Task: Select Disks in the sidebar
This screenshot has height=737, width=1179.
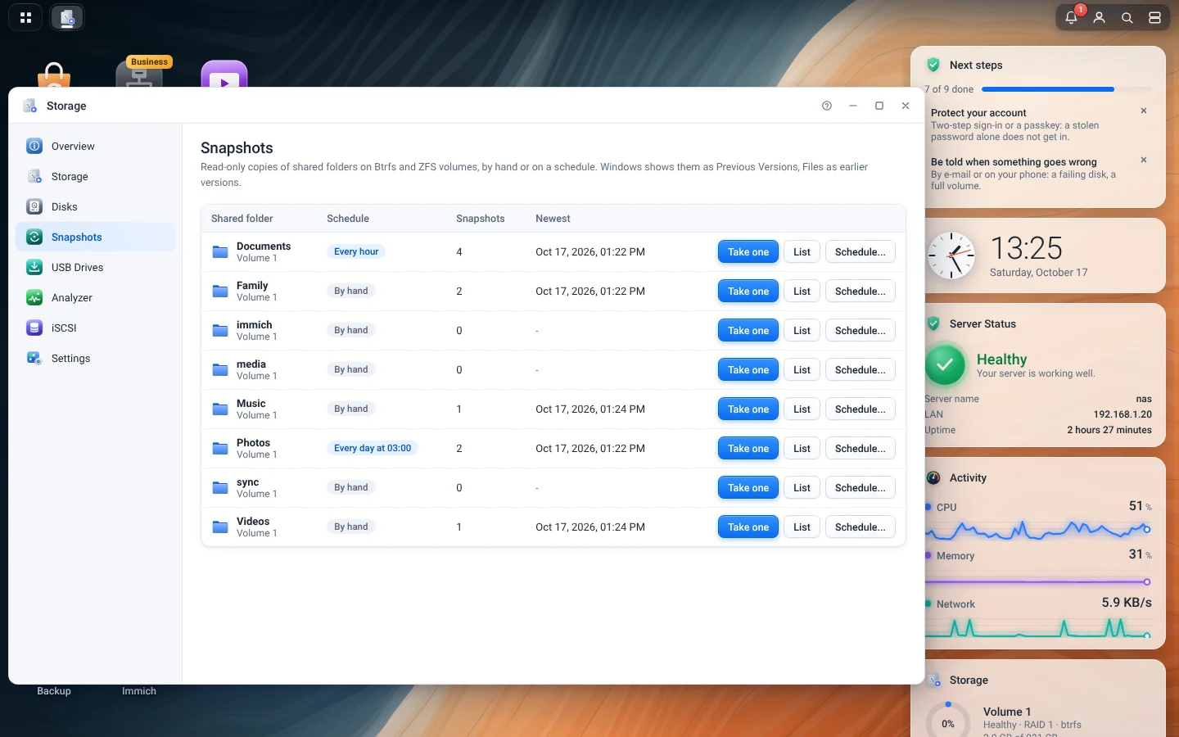Action: (96, 207)
